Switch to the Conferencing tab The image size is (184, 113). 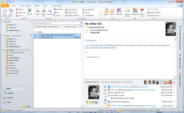[x=56, y=6]
